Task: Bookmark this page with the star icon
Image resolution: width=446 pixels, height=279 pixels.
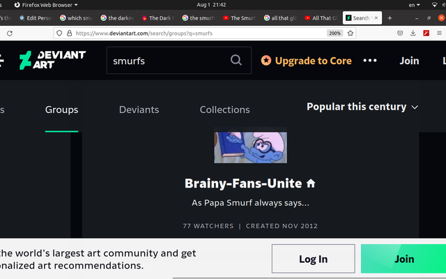Action: point(351,33)
